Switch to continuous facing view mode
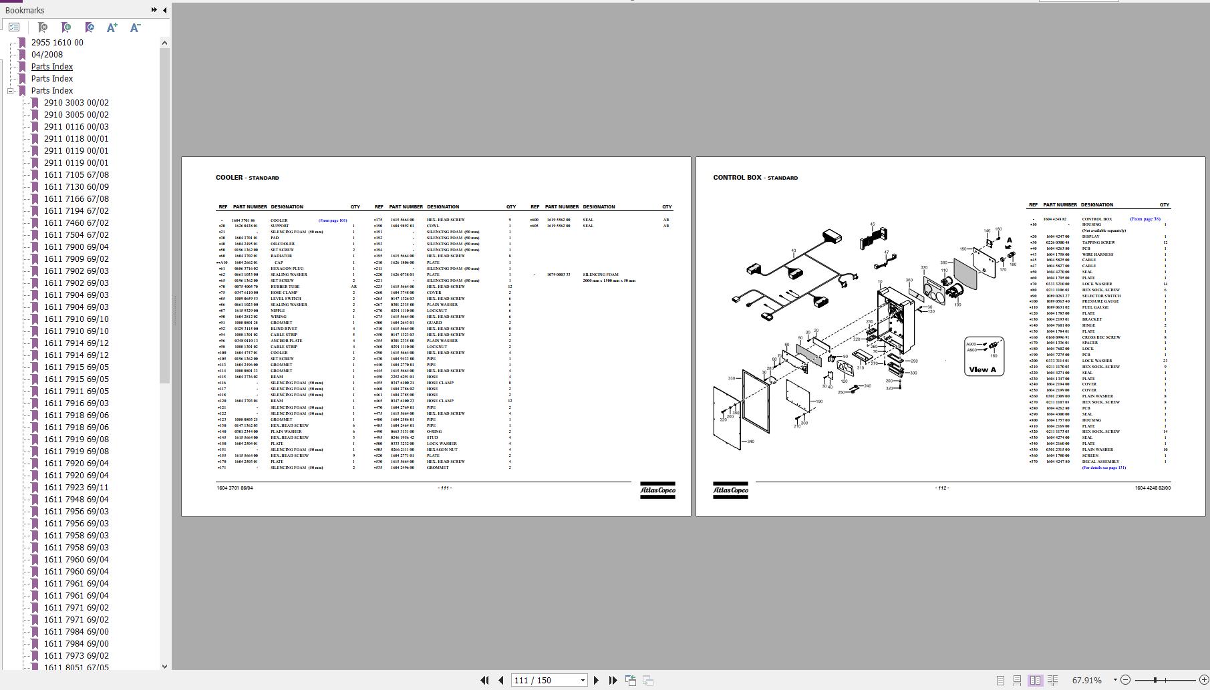 (1052, 680)
